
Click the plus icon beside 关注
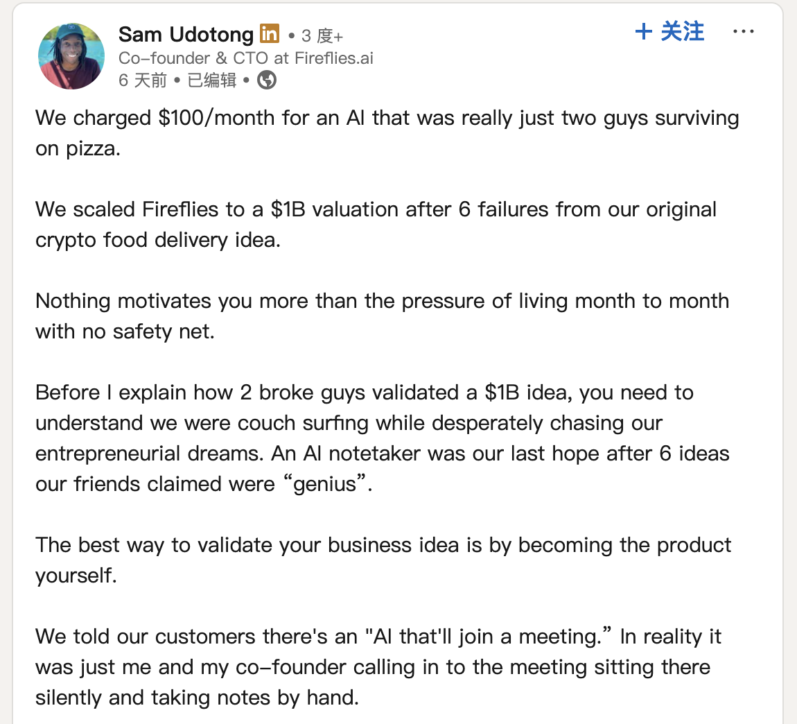pos(644,32)
